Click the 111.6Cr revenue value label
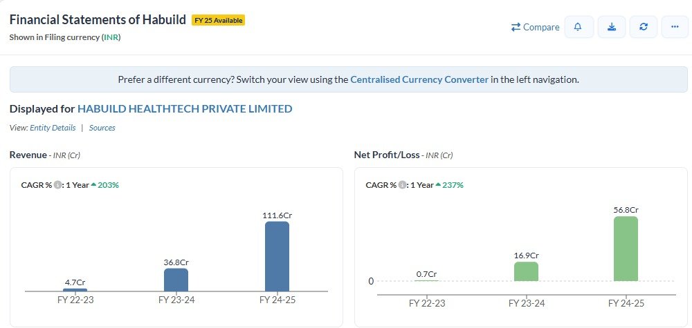Image resolution: width=692 pixels, height=328 pixels. (277, 215)
